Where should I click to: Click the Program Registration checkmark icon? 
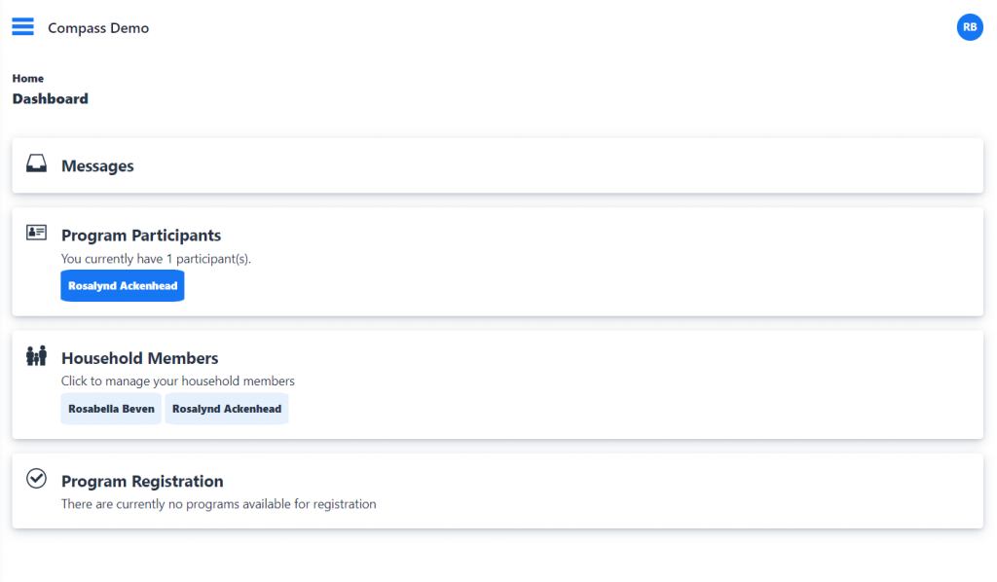(x=36, y=479)
